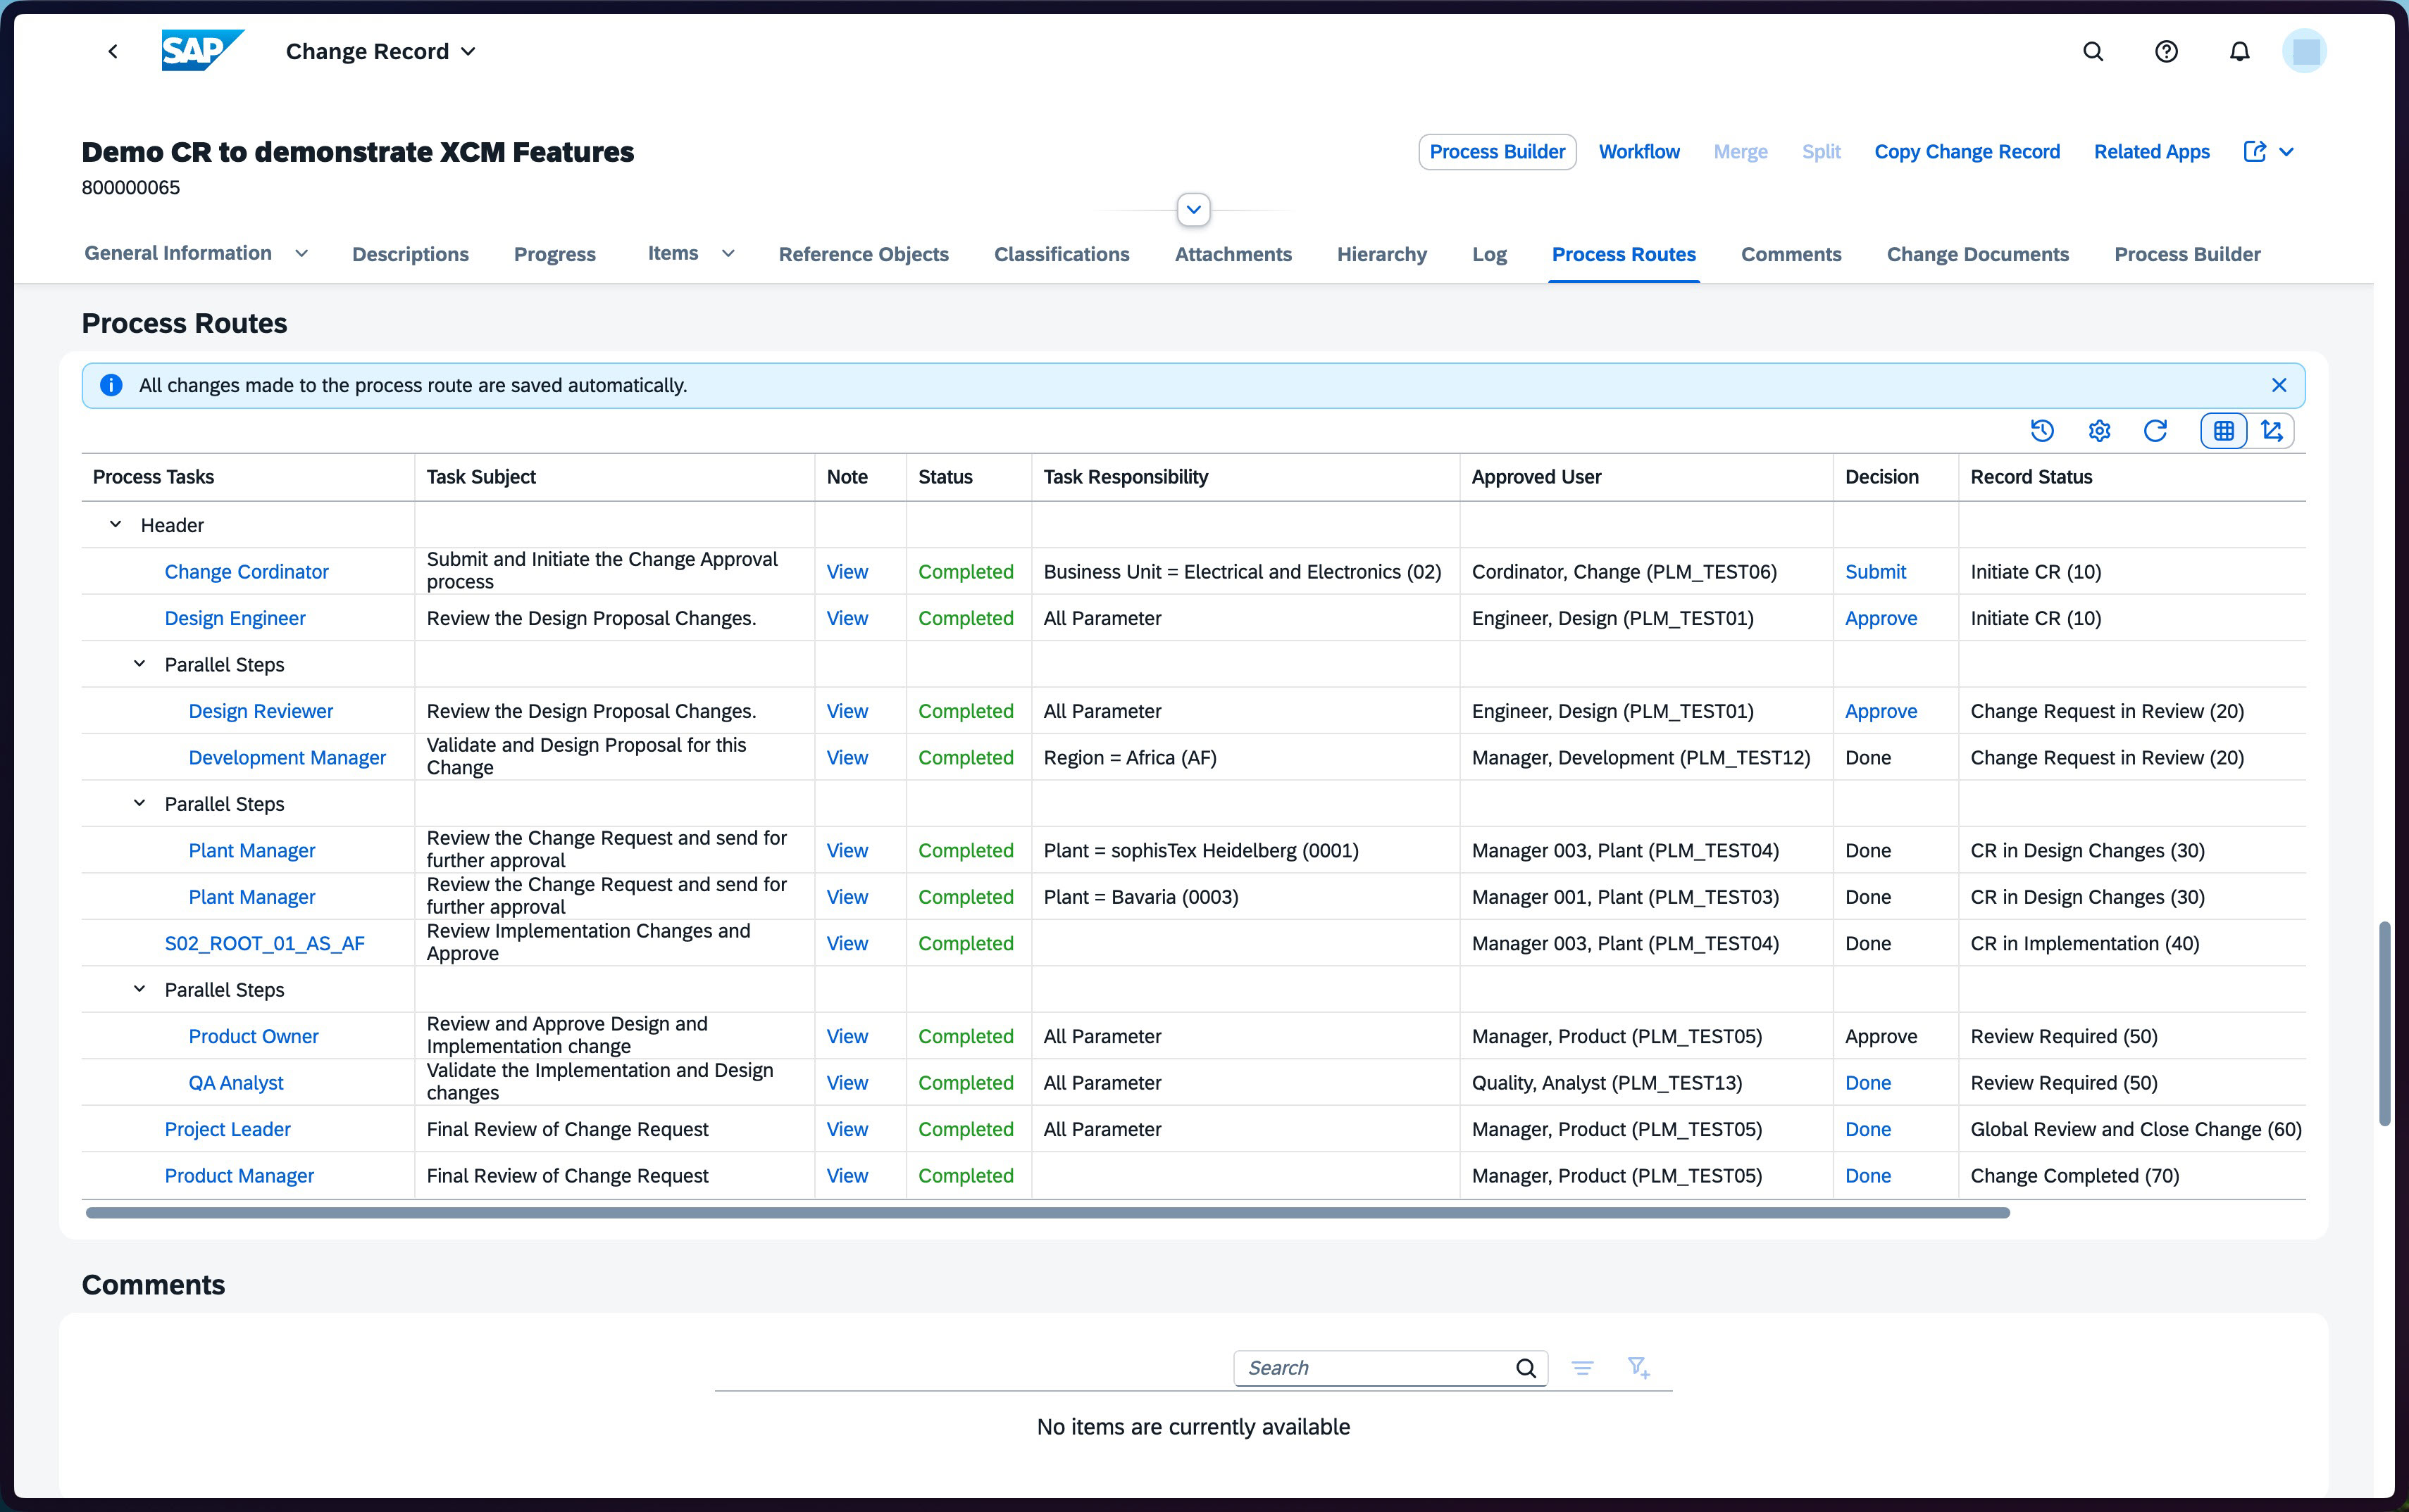Open comments filter add icon

click(1638, 1367)
